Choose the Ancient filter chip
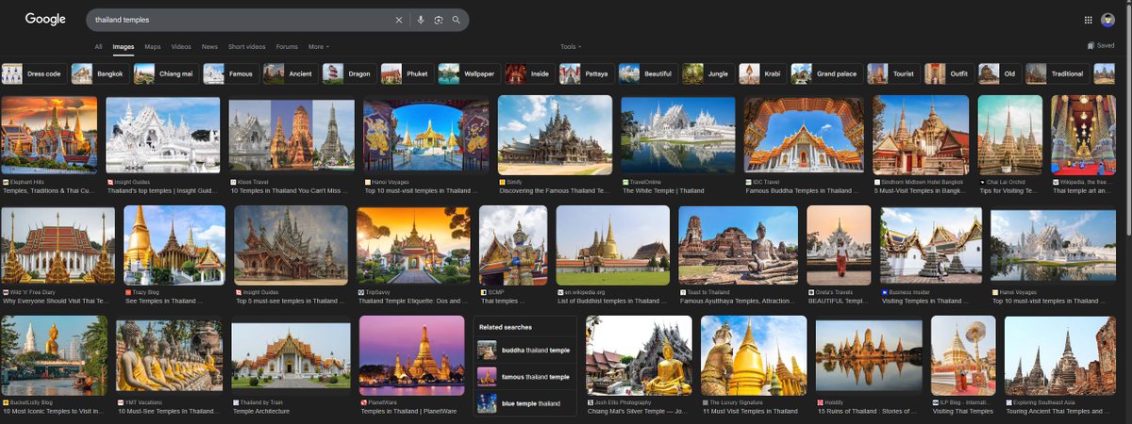 (289, 73)
